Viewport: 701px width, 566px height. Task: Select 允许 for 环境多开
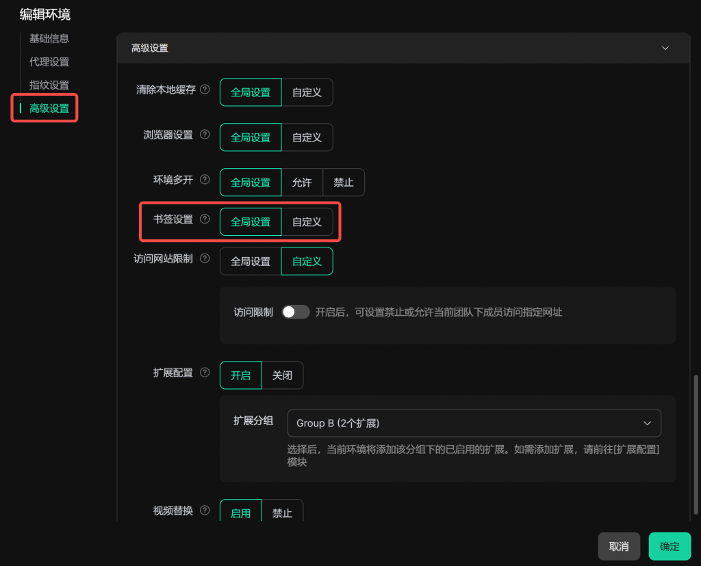(x=302, y=183)
